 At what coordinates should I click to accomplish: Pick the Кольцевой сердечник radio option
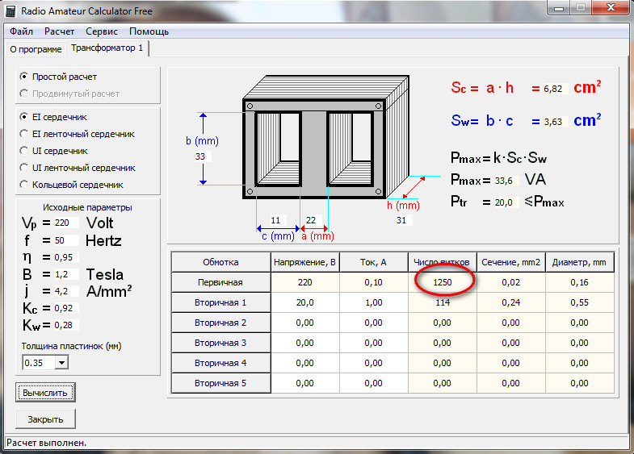coord(24,185)
